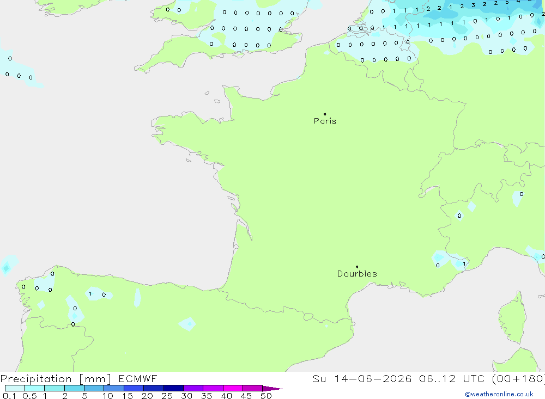545x399 pixels.
Task: Click the (00+180) forecast offset text
Action: [x=518, y=378]
